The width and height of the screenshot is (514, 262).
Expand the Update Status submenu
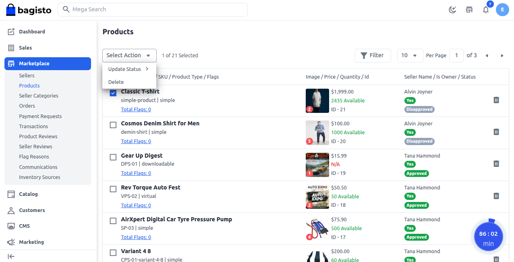coord(128,69)
